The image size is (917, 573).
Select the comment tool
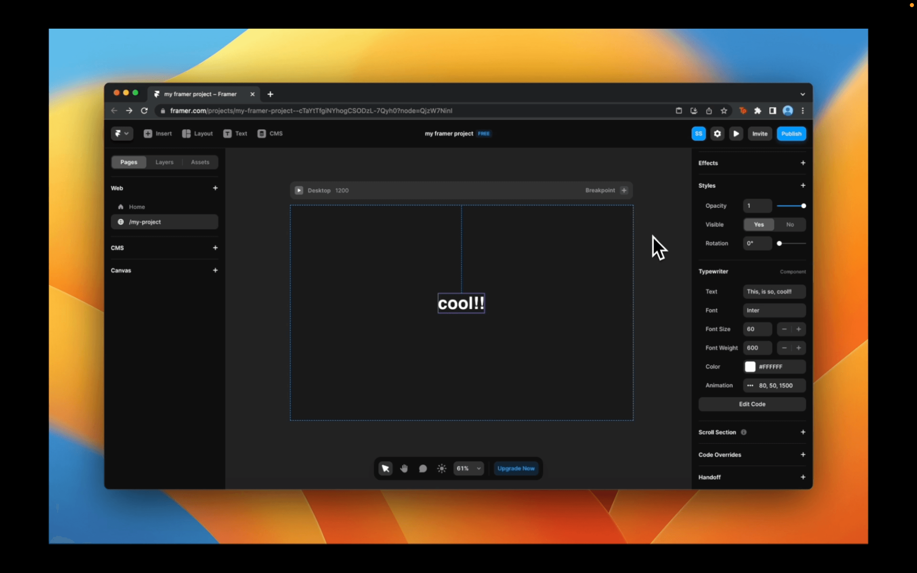(423, 468)
